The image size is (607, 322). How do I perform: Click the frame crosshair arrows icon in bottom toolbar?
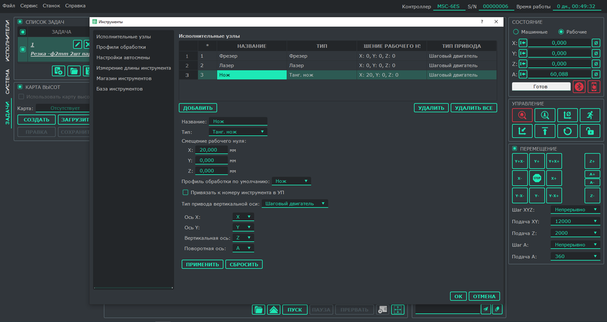pyautogui.click(x=398, y=310)
